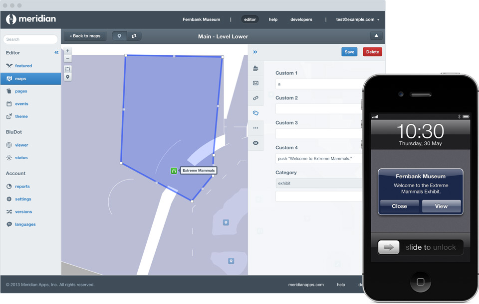Click the Custom 3 input field
Image resolution: width=479 pixels, height=304 pixels.
(319, 134)
